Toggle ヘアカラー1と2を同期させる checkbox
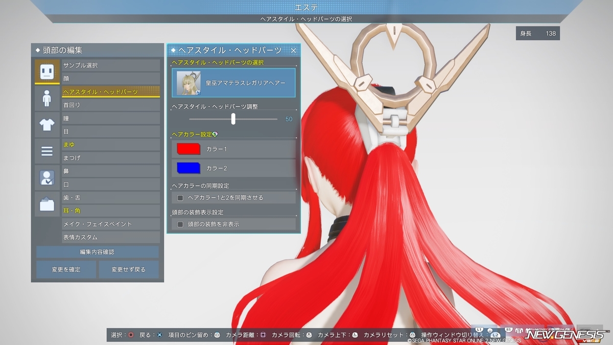This screenshot has height=345, width=613. click(180, 197)
